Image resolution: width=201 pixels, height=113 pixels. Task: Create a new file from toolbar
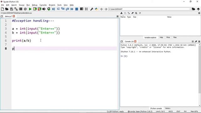click(3, 9)
